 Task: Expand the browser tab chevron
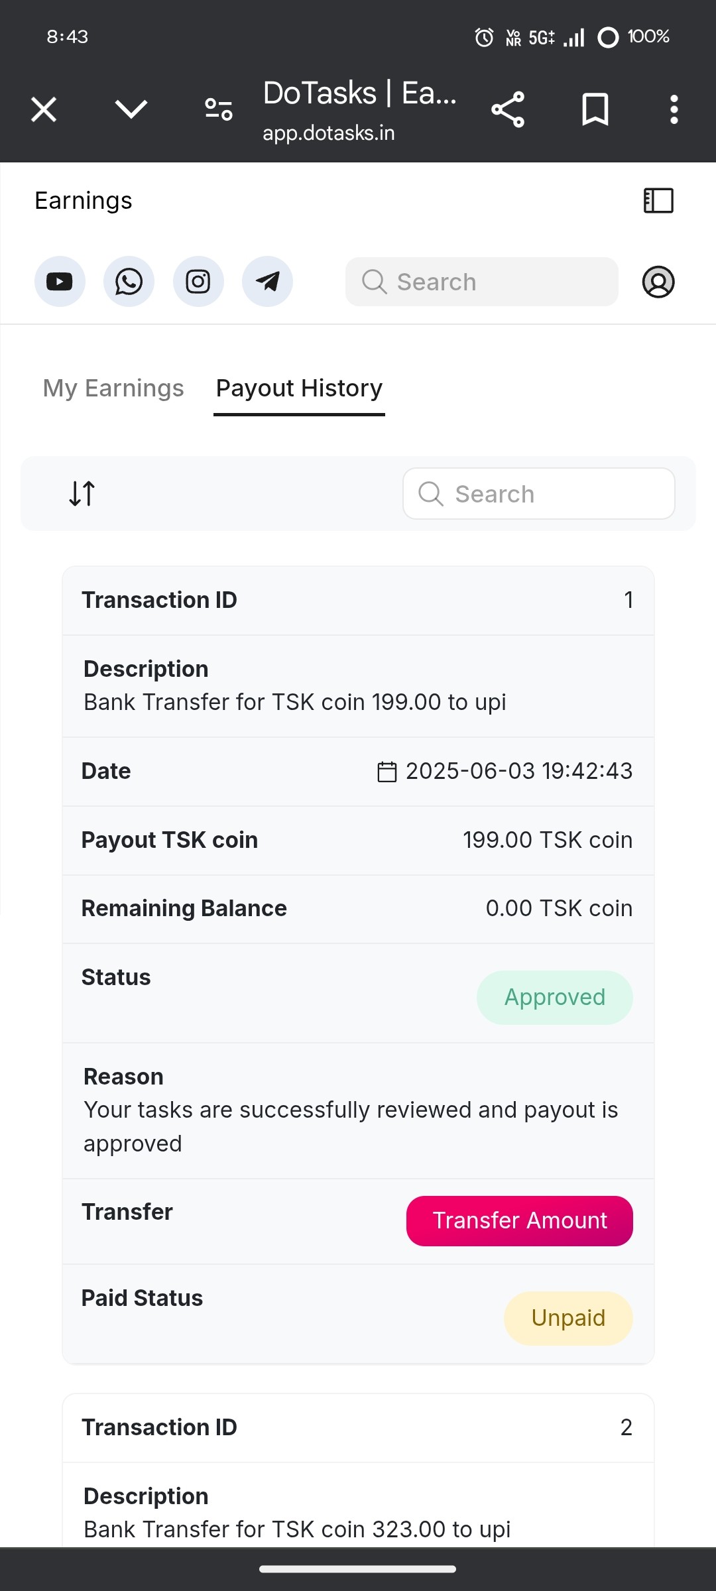pos(131,109)
